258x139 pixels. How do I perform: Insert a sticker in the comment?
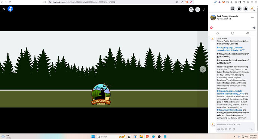coord(234,129)
